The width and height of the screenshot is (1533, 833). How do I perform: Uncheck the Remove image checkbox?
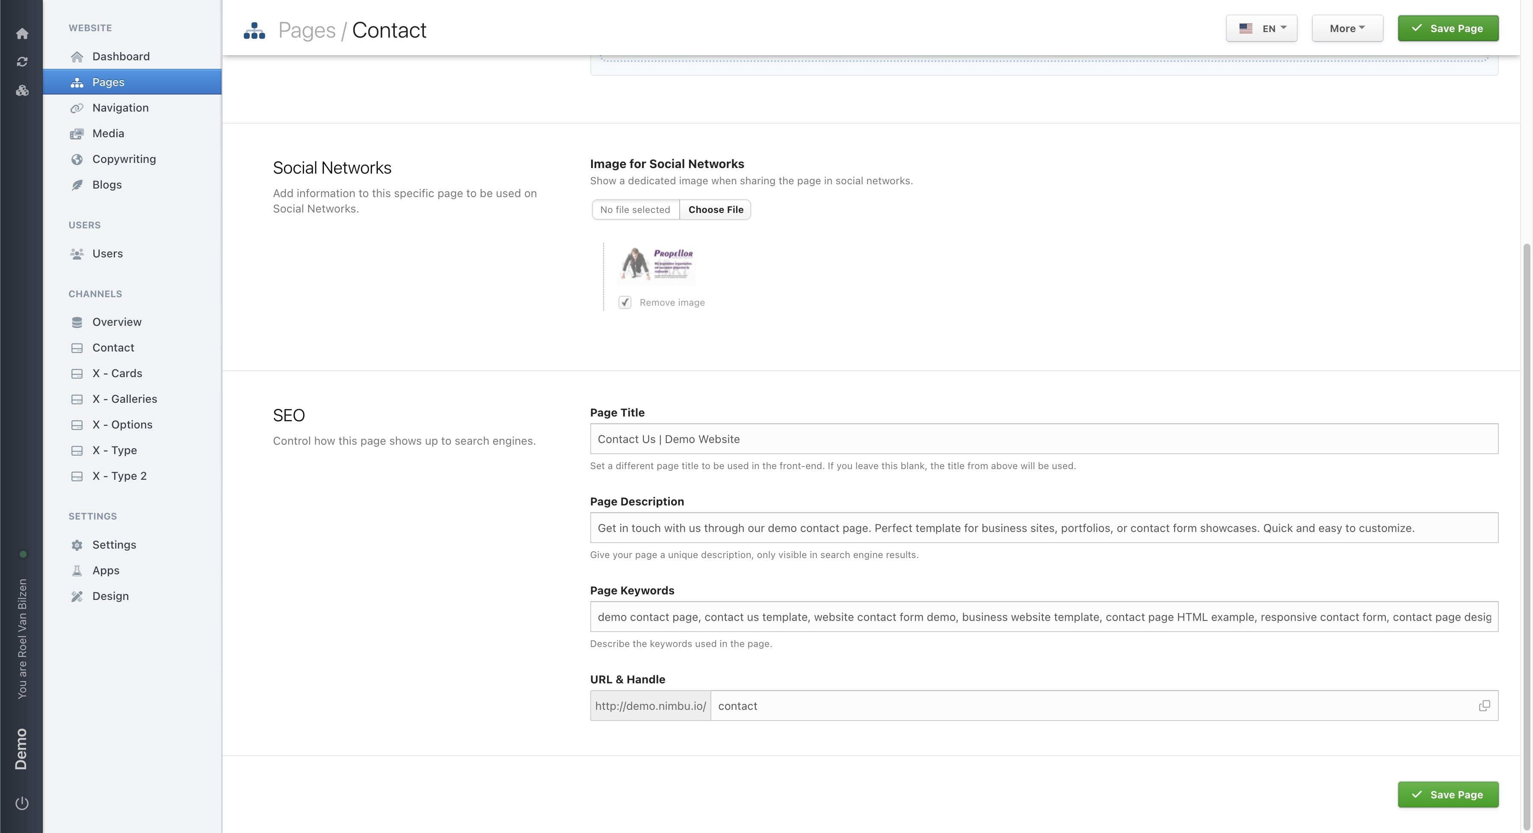(625, 302)
